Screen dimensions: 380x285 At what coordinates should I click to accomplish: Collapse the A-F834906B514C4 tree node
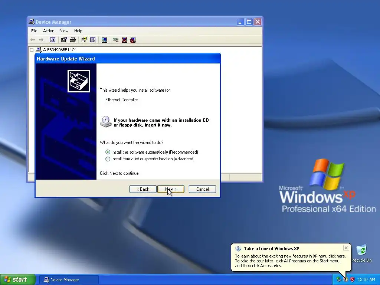(32, 50)
